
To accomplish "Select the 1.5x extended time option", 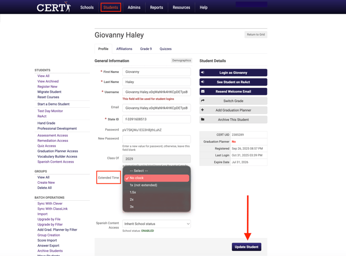I will tap(133, 192).
